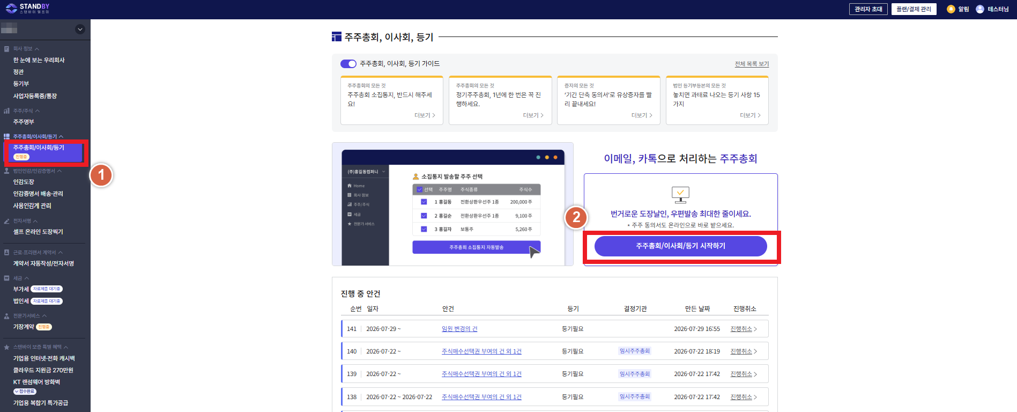1017x412 pixels.
Task: Open agenda link in row 140
Action: click(x=481, y=351)
